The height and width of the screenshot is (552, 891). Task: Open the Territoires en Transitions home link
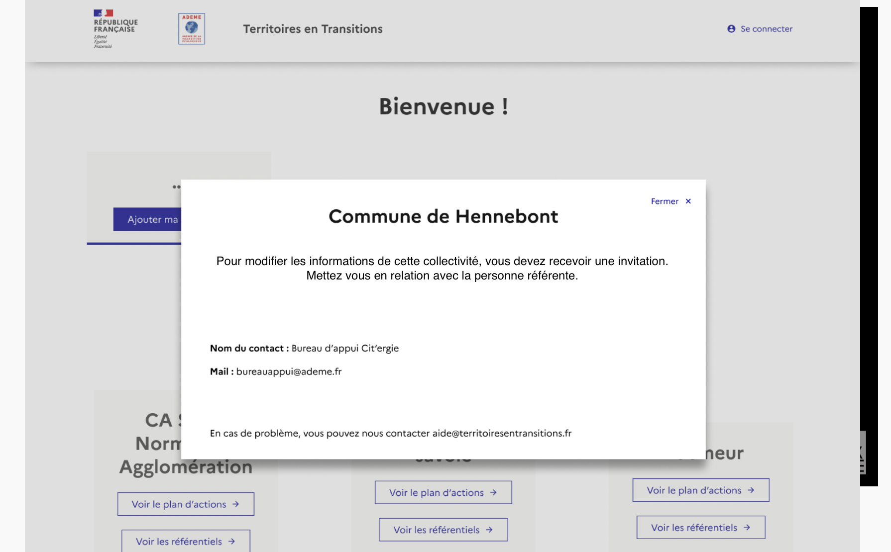313,29
